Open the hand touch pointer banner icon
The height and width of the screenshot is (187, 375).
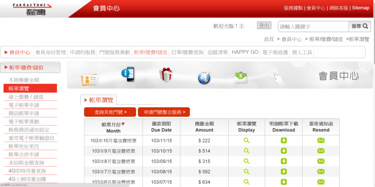277,76
